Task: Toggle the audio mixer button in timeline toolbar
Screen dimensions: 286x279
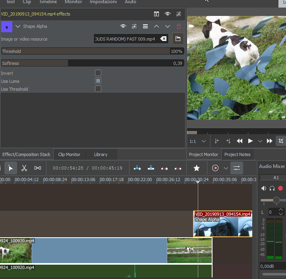Action: [237, 168]
